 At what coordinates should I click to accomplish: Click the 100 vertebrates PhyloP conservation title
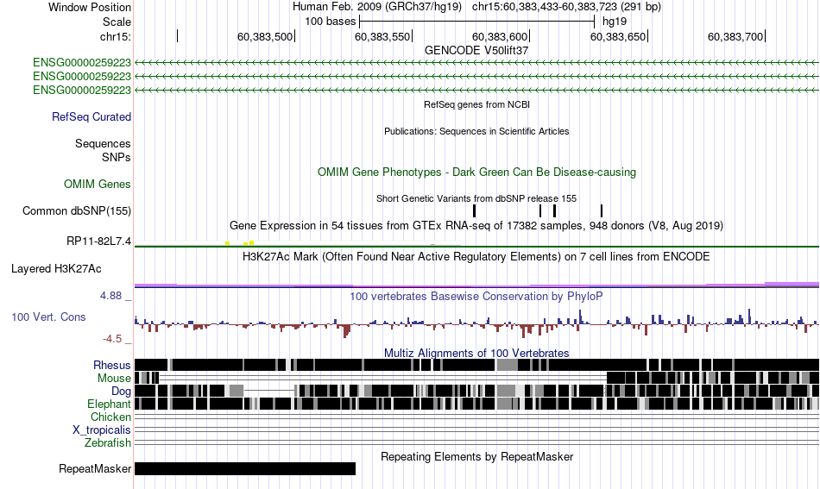coord(476,296)
